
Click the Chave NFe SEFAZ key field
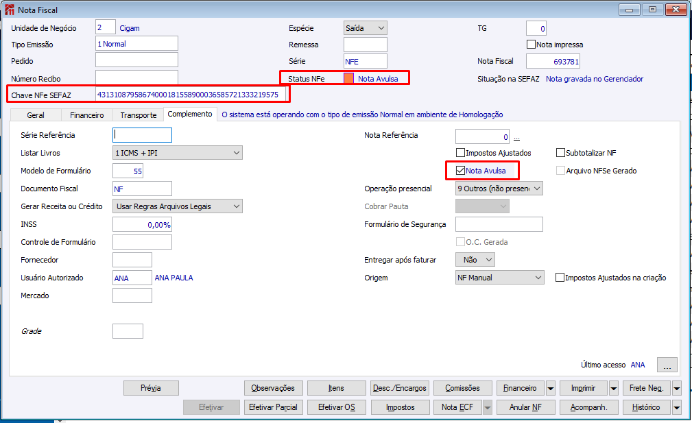point(191,95)
